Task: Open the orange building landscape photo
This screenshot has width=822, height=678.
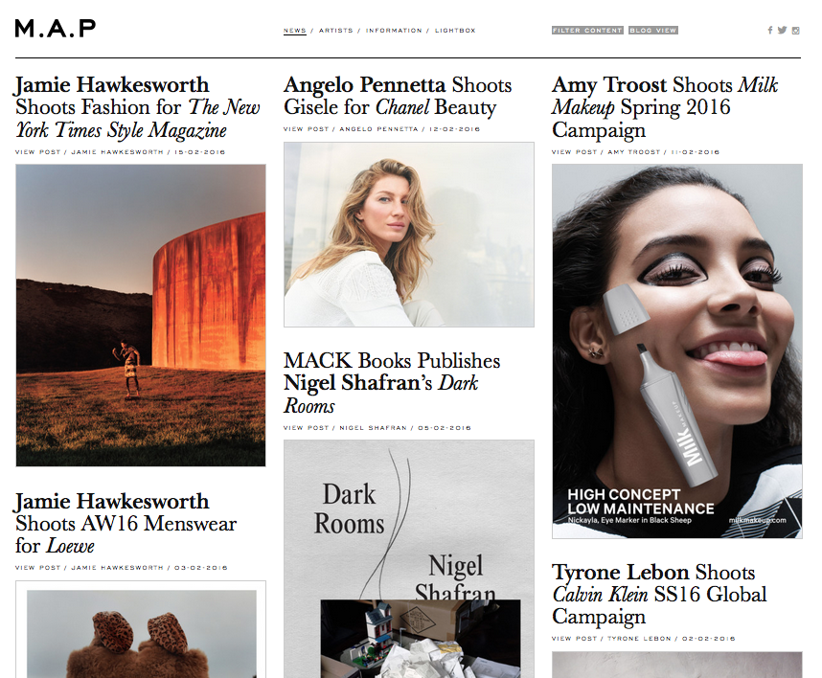Action: coord(141,315)
